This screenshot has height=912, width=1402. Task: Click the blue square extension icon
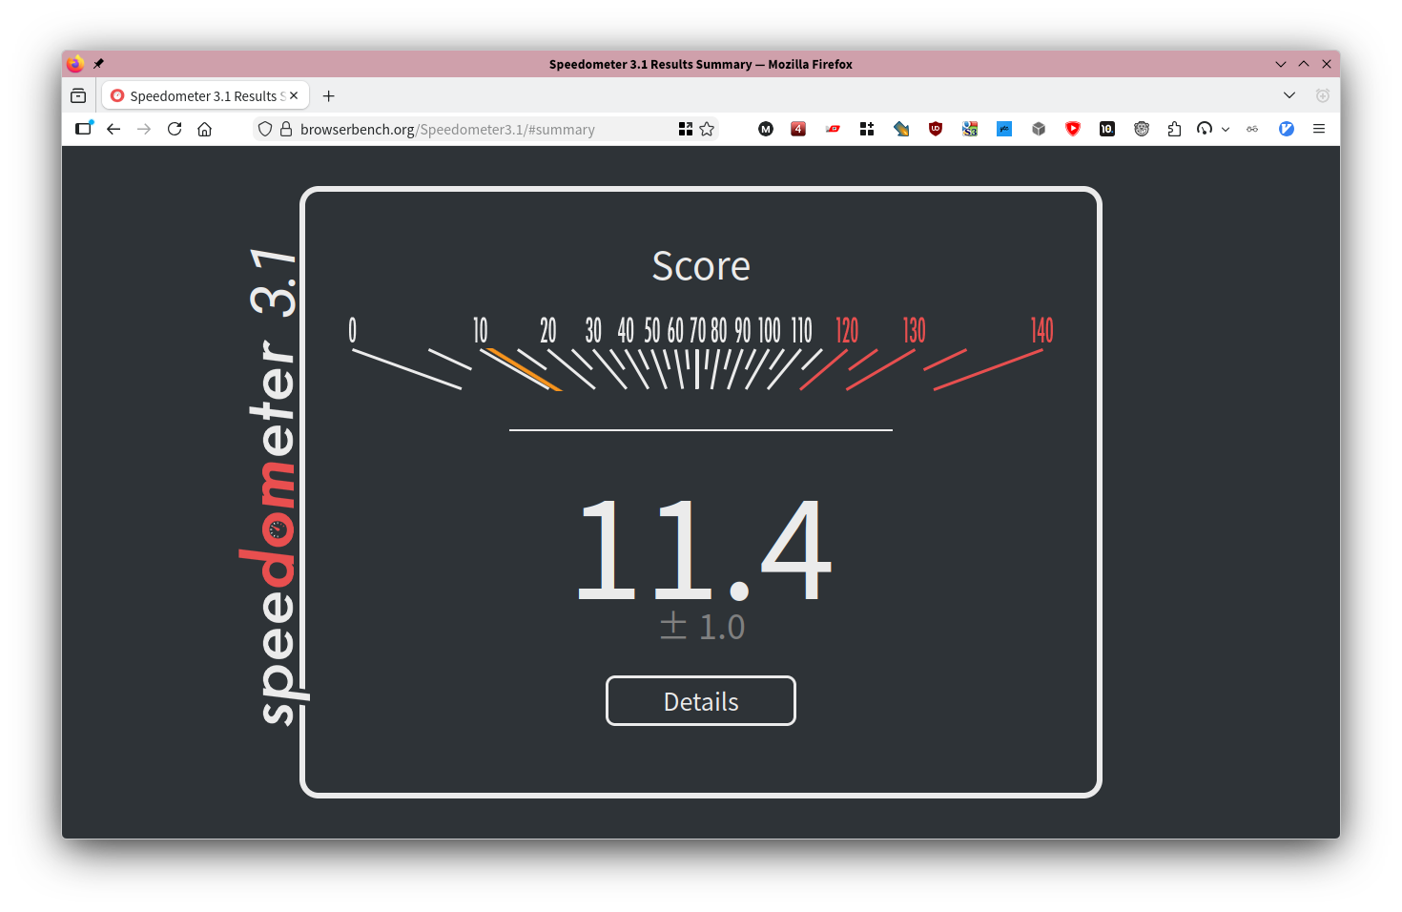click(1004, 129)
